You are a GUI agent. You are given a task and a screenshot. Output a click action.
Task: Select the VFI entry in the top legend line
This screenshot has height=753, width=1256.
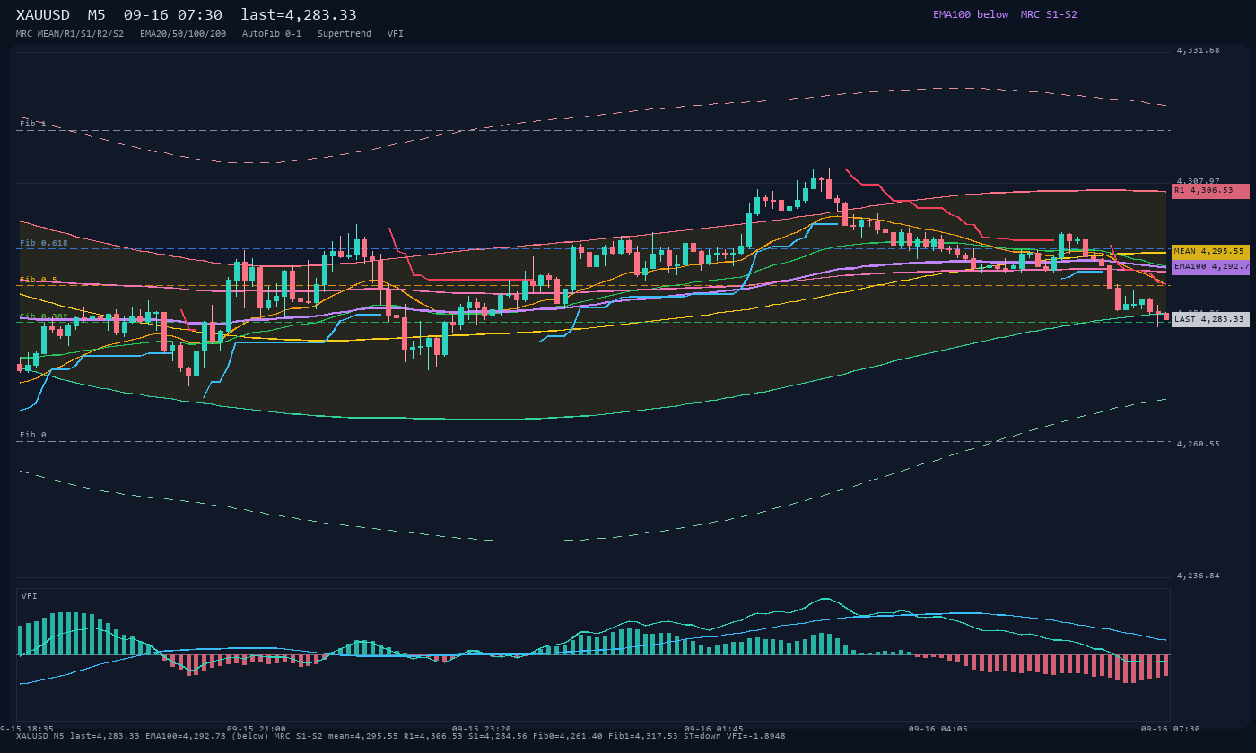point(396,34)
